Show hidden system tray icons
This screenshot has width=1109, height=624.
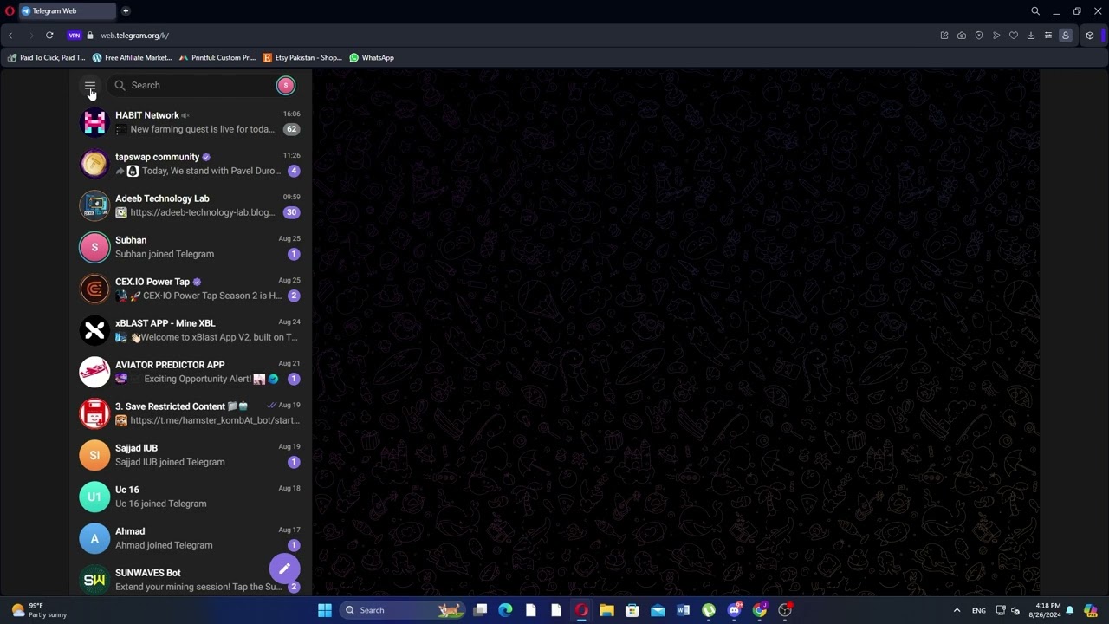tap(957, 610)
